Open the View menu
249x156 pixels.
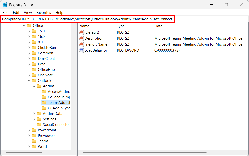click(28, 12)
